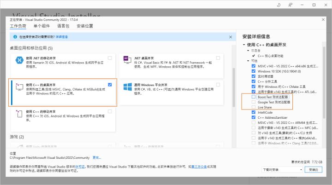This screenshot has height=185, width=332.
Task: Uncheck C++ AddressSanitizer component
Action: tap(254, 117)
